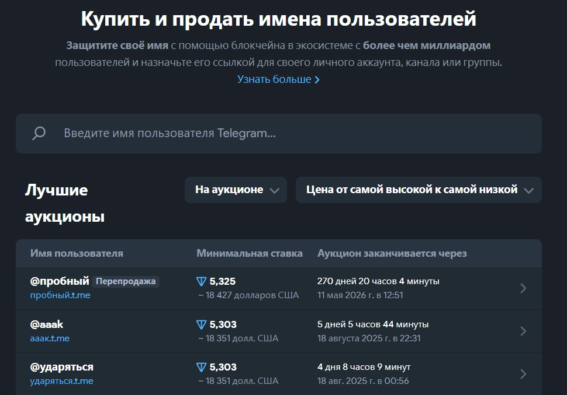Click the date '18 авг. 2025 г. в 00:56'
The height and width of the screenshot is (395, 567).
(x=363, y=381)
